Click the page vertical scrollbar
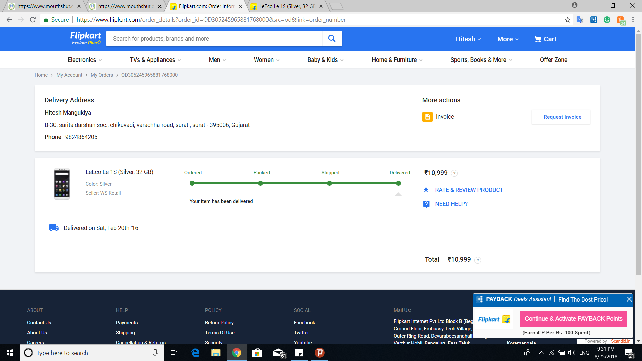The image size is (642, 361). click(x=638, y=154)
